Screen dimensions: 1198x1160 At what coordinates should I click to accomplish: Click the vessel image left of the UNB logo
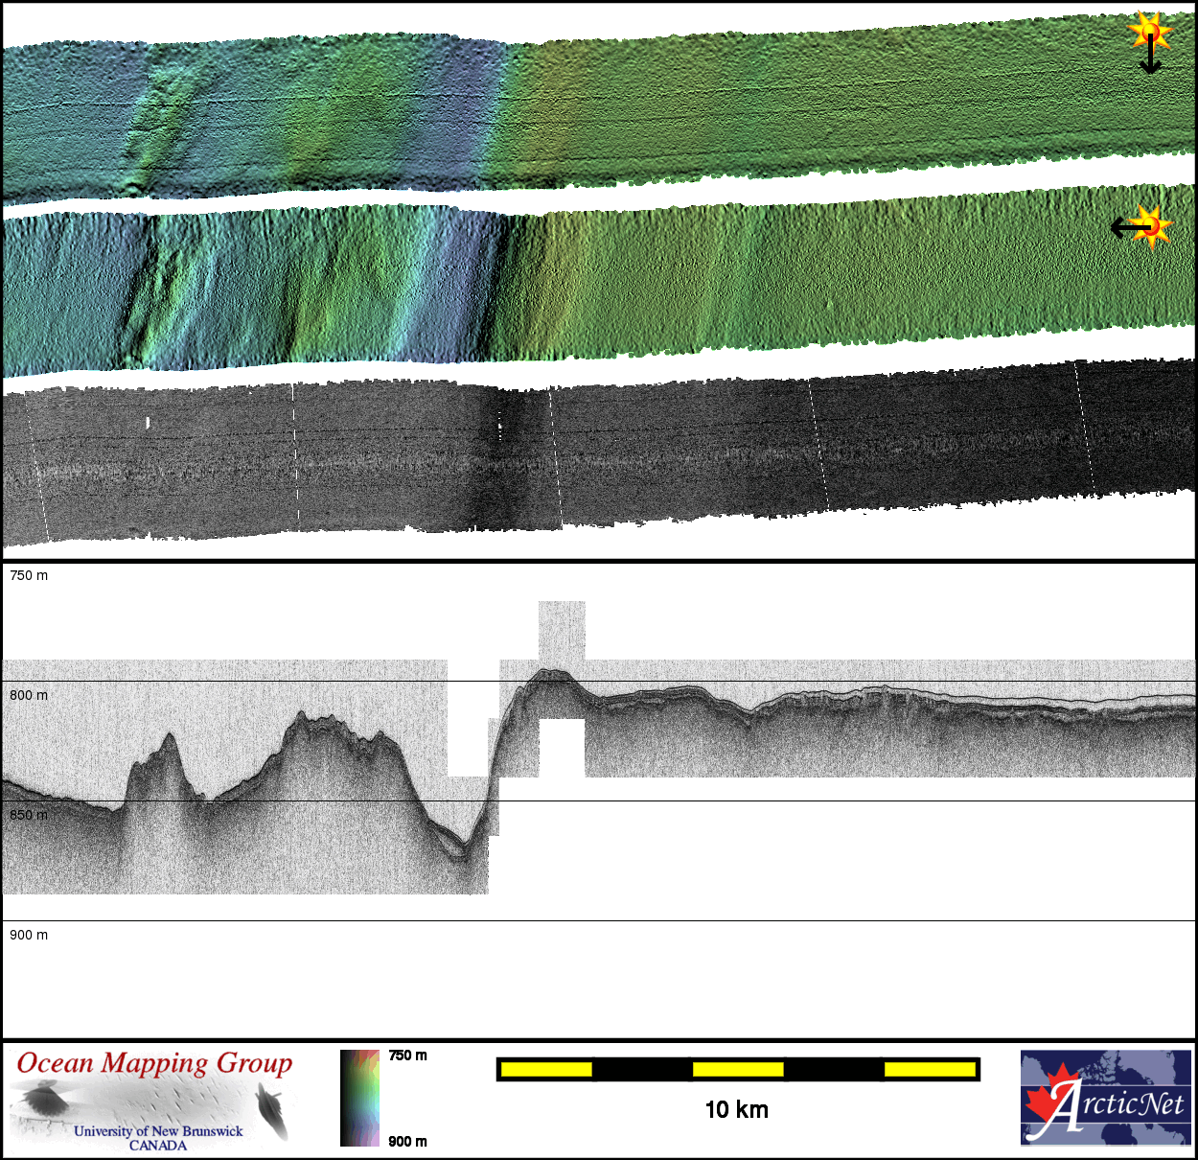click(x=42, y=1099)
